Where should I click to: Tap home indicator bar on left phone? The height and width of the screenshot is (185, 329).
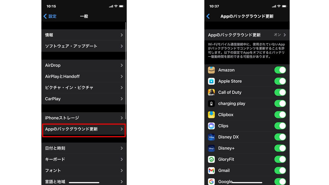(84, 182)
